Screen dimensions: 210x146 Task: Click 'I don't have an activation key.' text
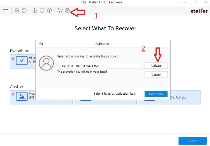[115, 94]
